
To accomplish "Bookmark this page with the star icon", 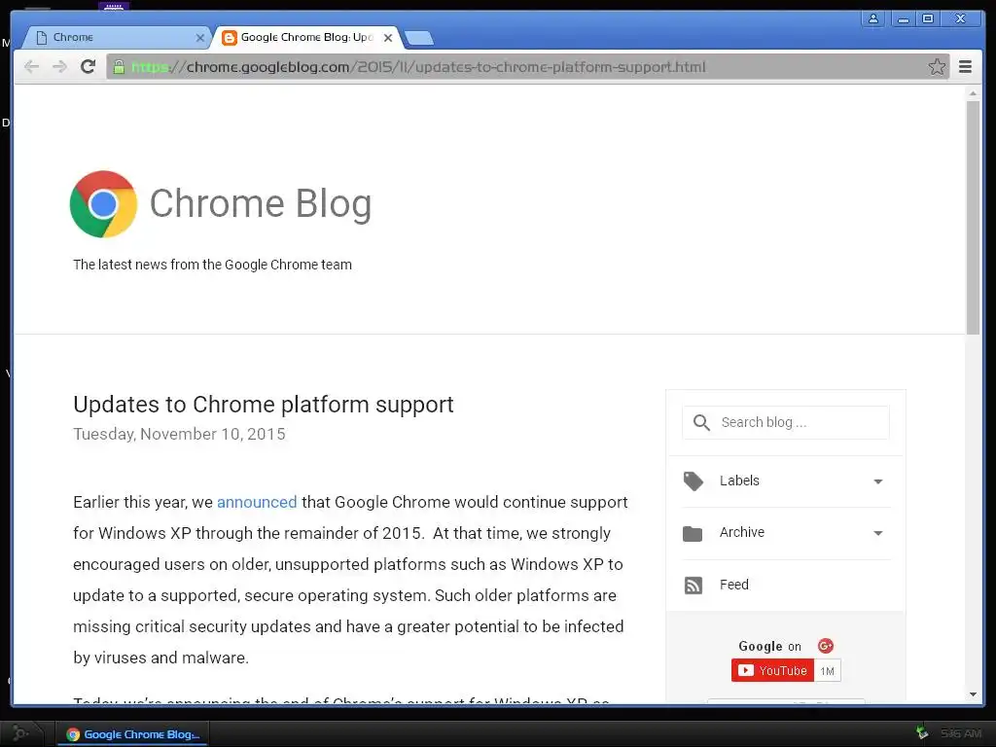I will point(937,67).
